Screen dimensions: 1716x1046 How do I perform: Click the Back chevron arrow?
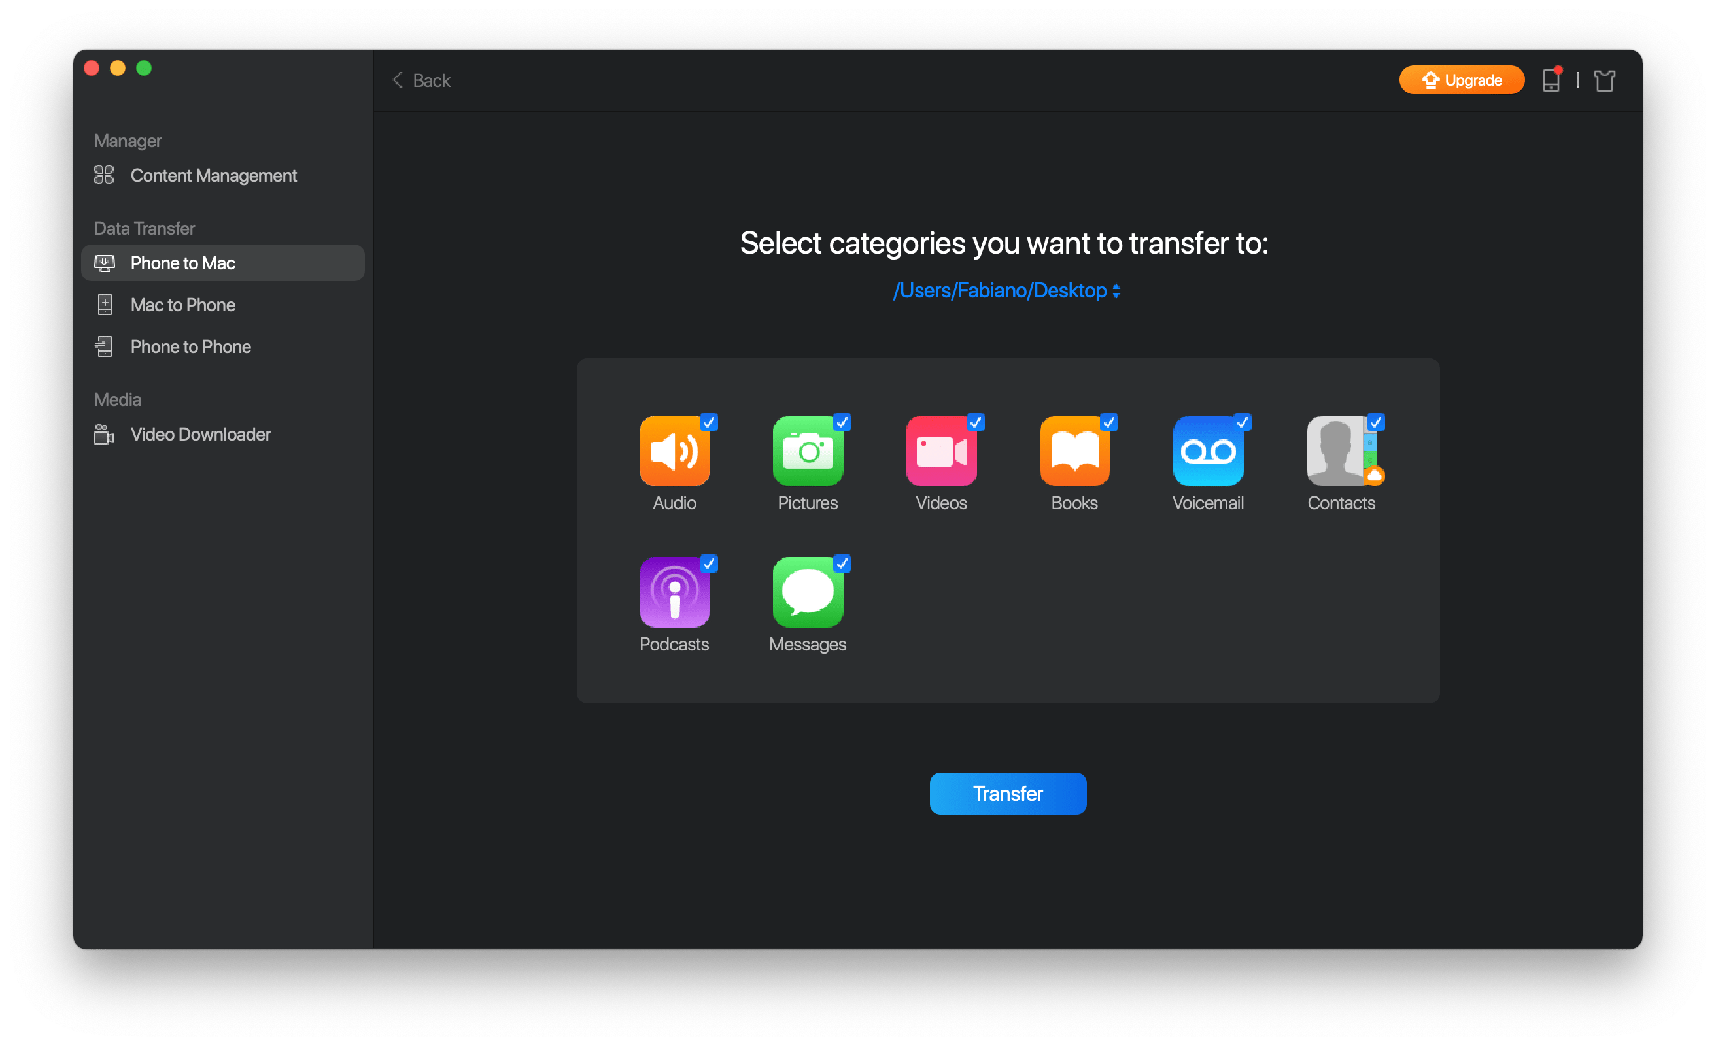click(398, 80)
